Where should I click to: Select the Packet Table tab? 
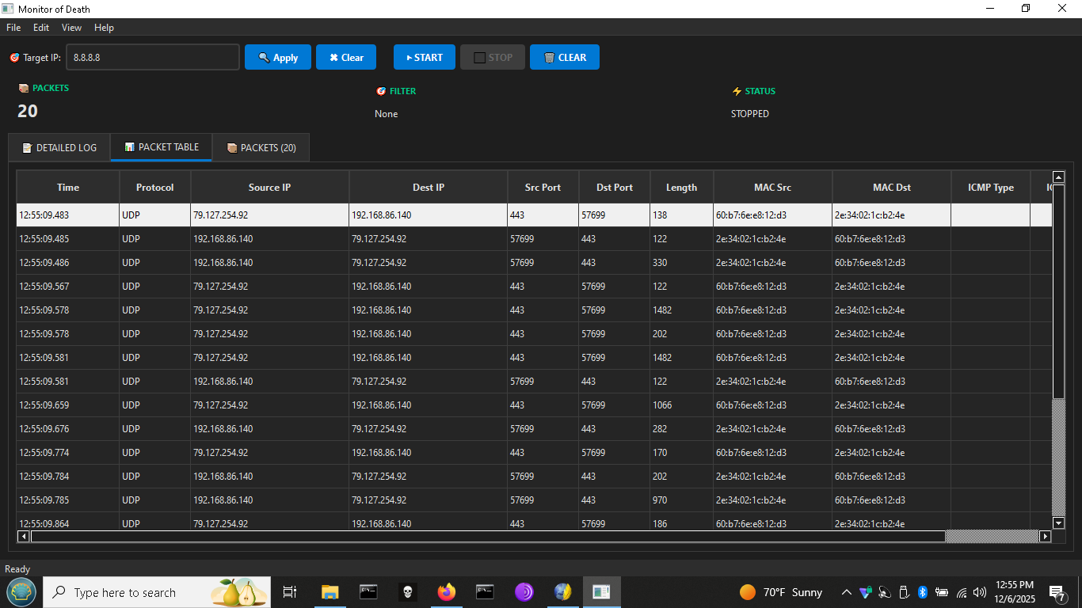(x=161, y=147)
